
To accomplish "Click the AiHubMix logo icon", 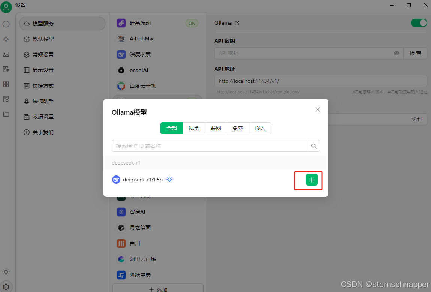I will click(121, 39).
